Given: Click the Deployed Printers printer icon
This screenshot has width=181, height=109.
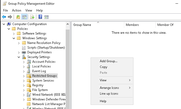Looking at the screenshot, I should click(24, 52).
